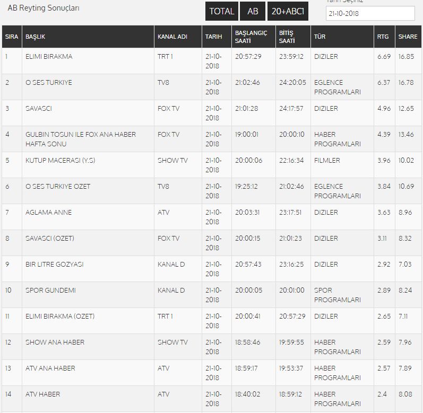The image size is (423, 413).
Task: Select the ATV HABER title in row 14
Action: pyautogui.click(x=42, y=394)
